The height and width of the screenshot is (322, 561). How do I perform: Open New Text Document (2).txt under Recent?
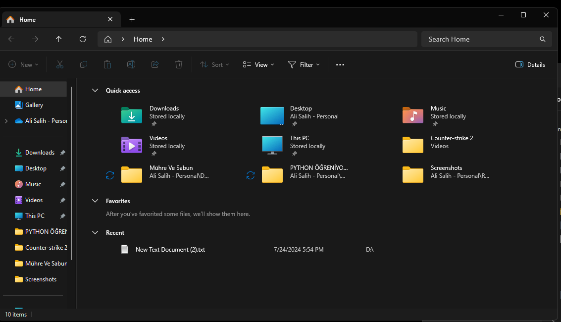(x=170, y=249)
